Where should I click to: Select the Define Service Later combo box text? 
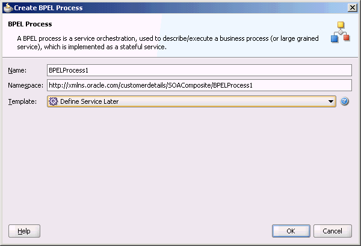click(x=89, y=101)
